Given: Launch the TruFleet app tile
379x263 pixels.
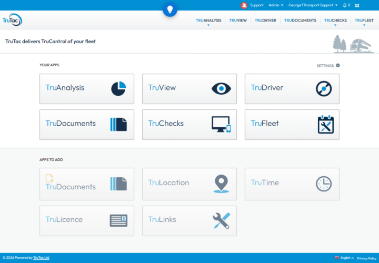Looking at the screenshot, I should pyautogui.click(x=292, y=125).
